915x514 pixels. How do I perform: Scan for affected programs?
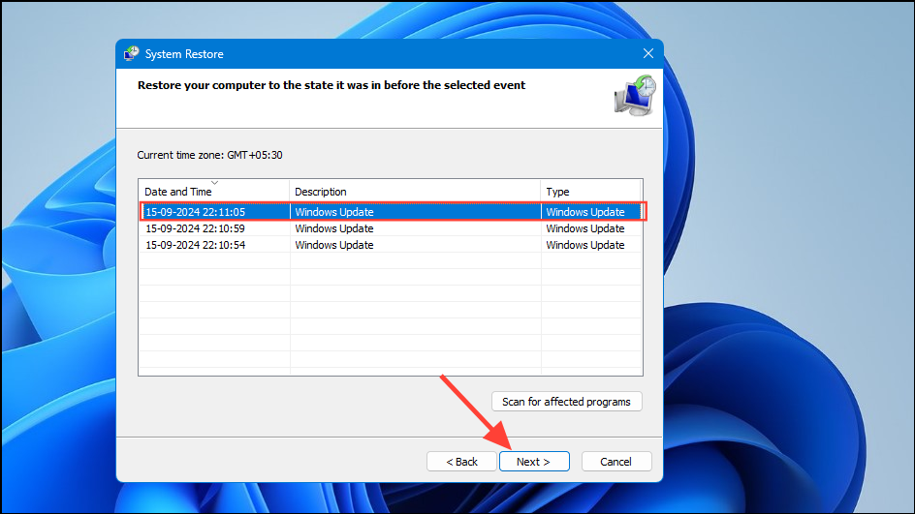coord(567,402)
